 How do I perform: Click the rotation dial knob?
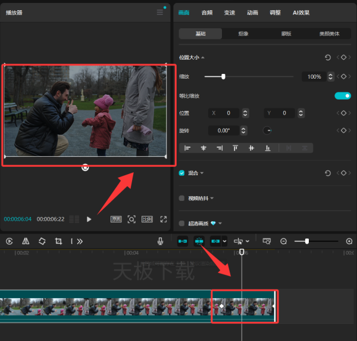[x=267, y=131]
